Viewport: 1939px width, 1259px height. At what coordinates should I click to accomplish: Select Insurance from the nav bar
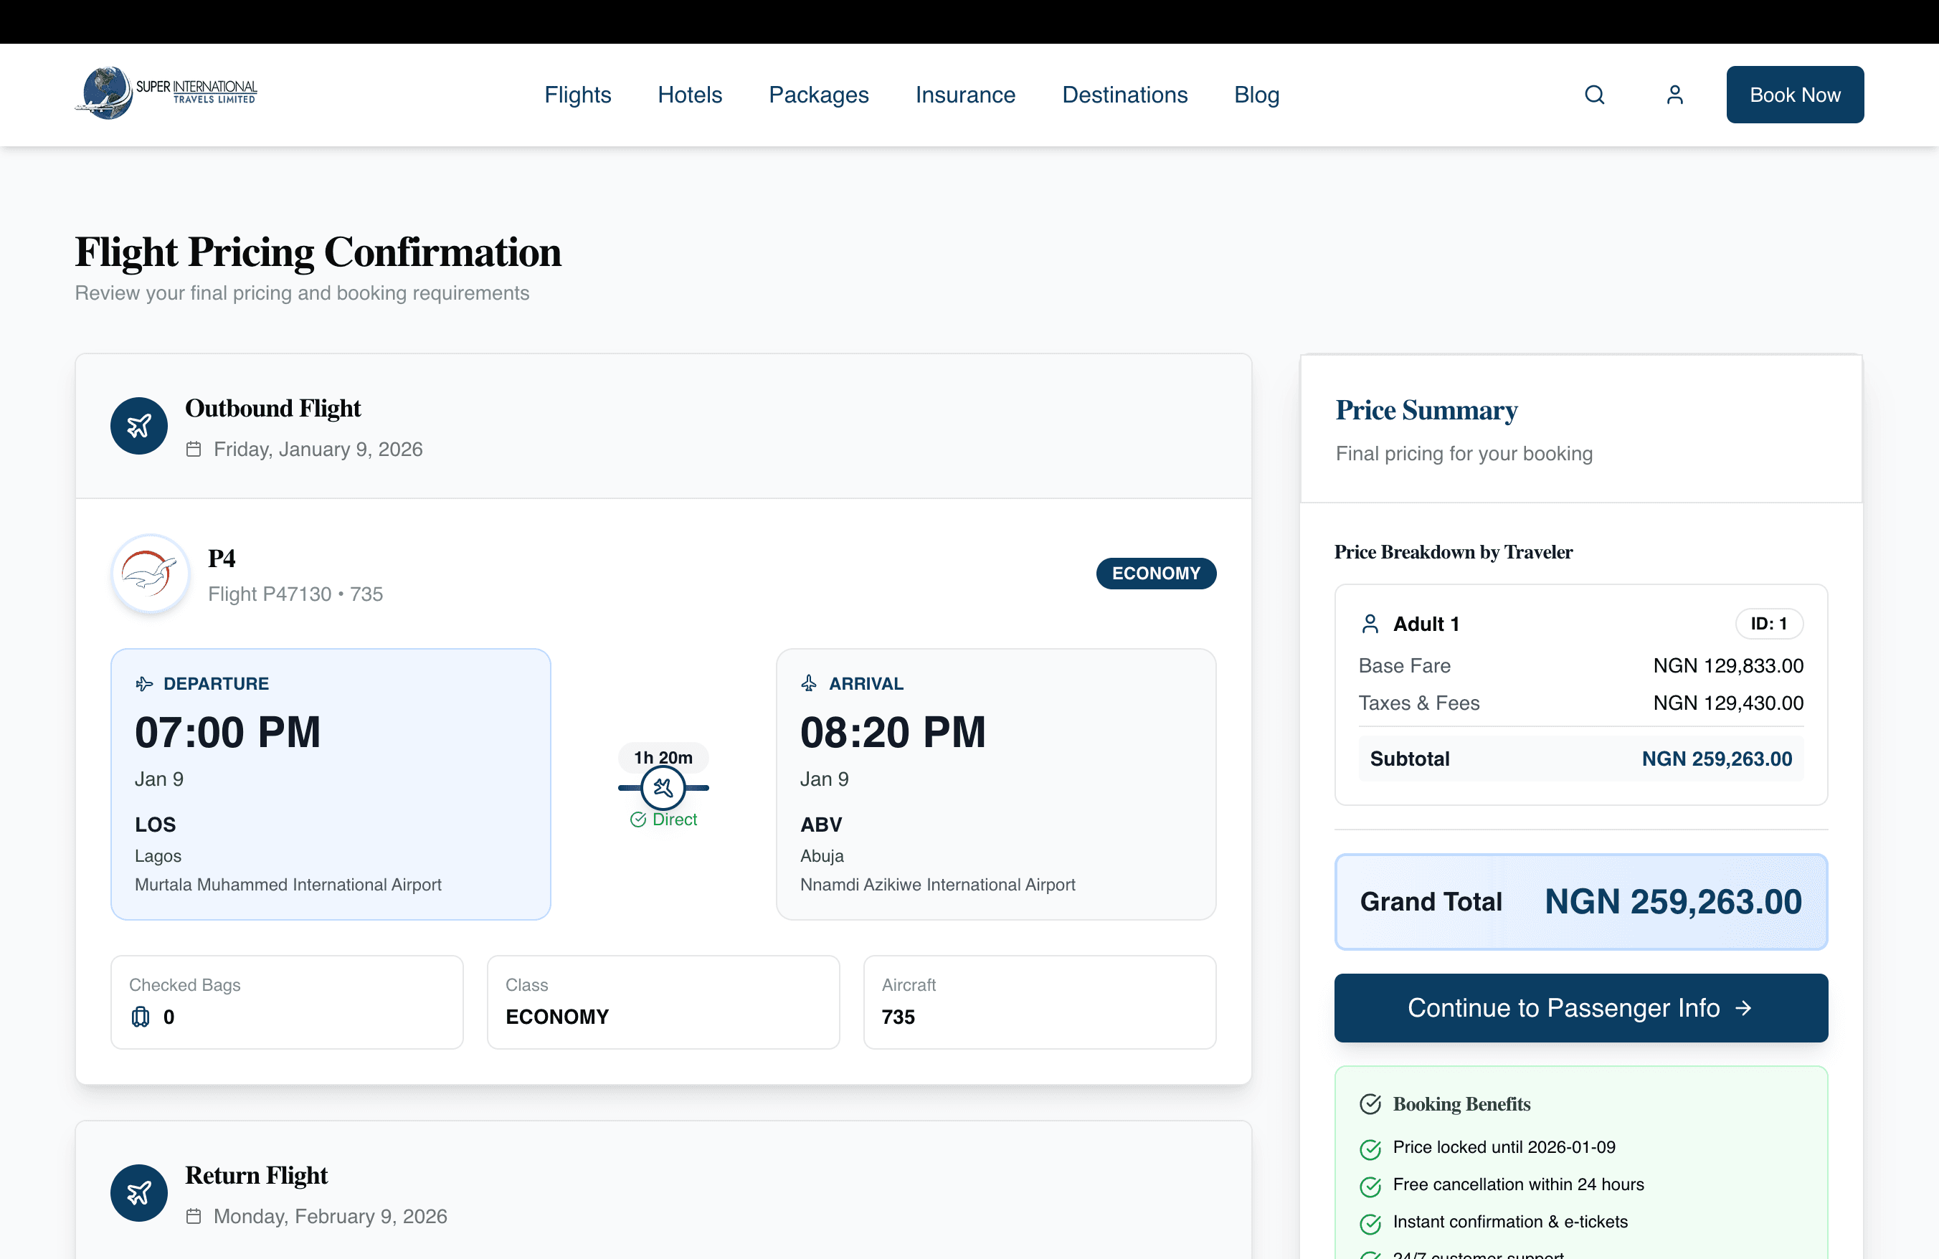(964, 95)
